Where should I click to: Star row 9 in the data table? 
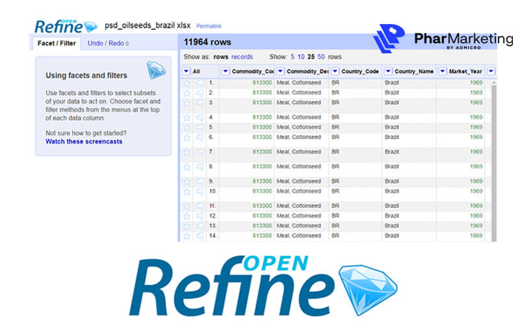tap(187, 181)
